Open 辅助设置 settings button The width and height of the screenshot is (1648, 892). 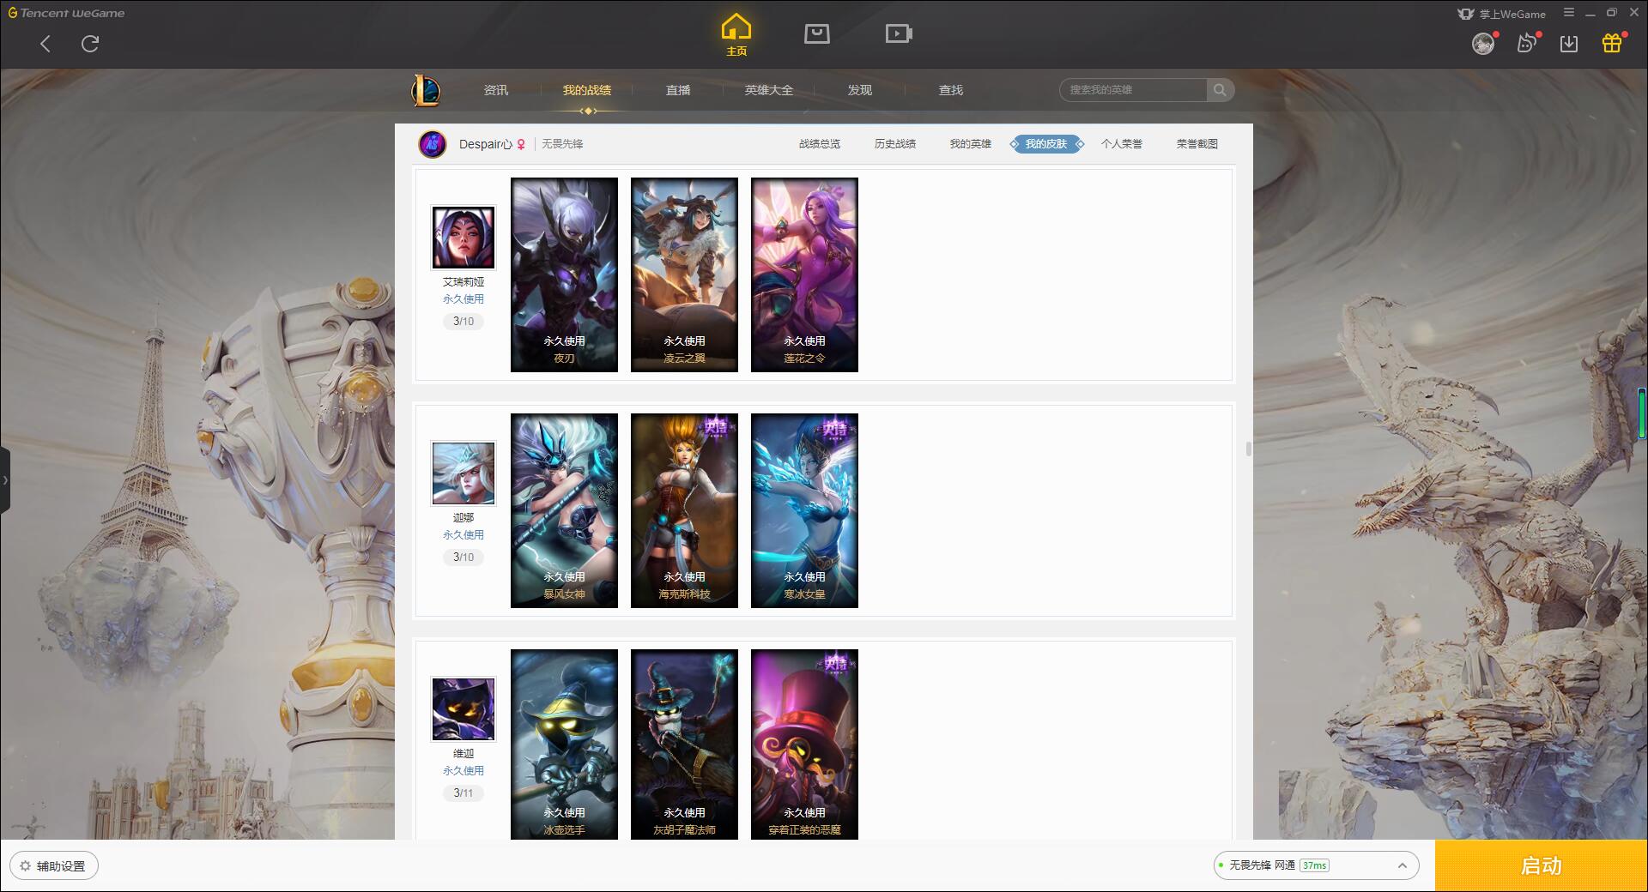tap(54, 866)
